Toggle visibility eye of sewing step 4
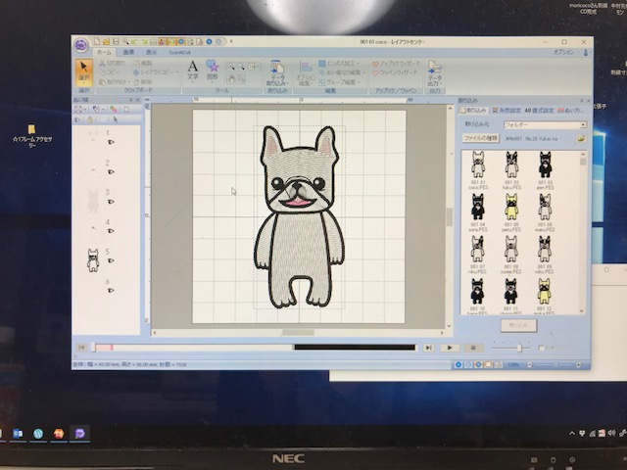Screen dimensions: 627x470 tap(111, 231)
